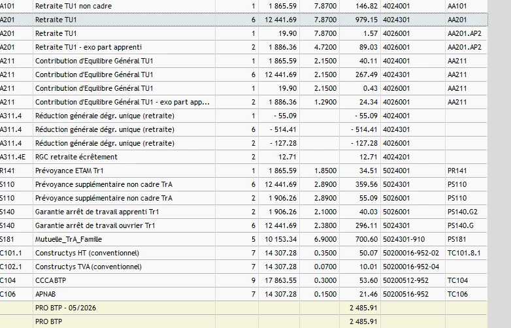
Task: Select Prévoyance ETAM Tr1 row
Action: [x=244, y=171]
